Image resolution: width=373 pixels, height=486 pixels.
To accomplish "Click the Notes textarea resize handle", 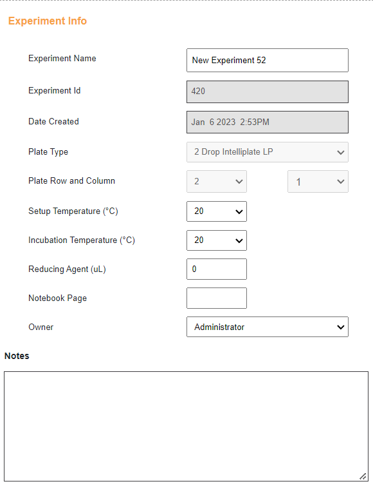I will coord(363,476).
